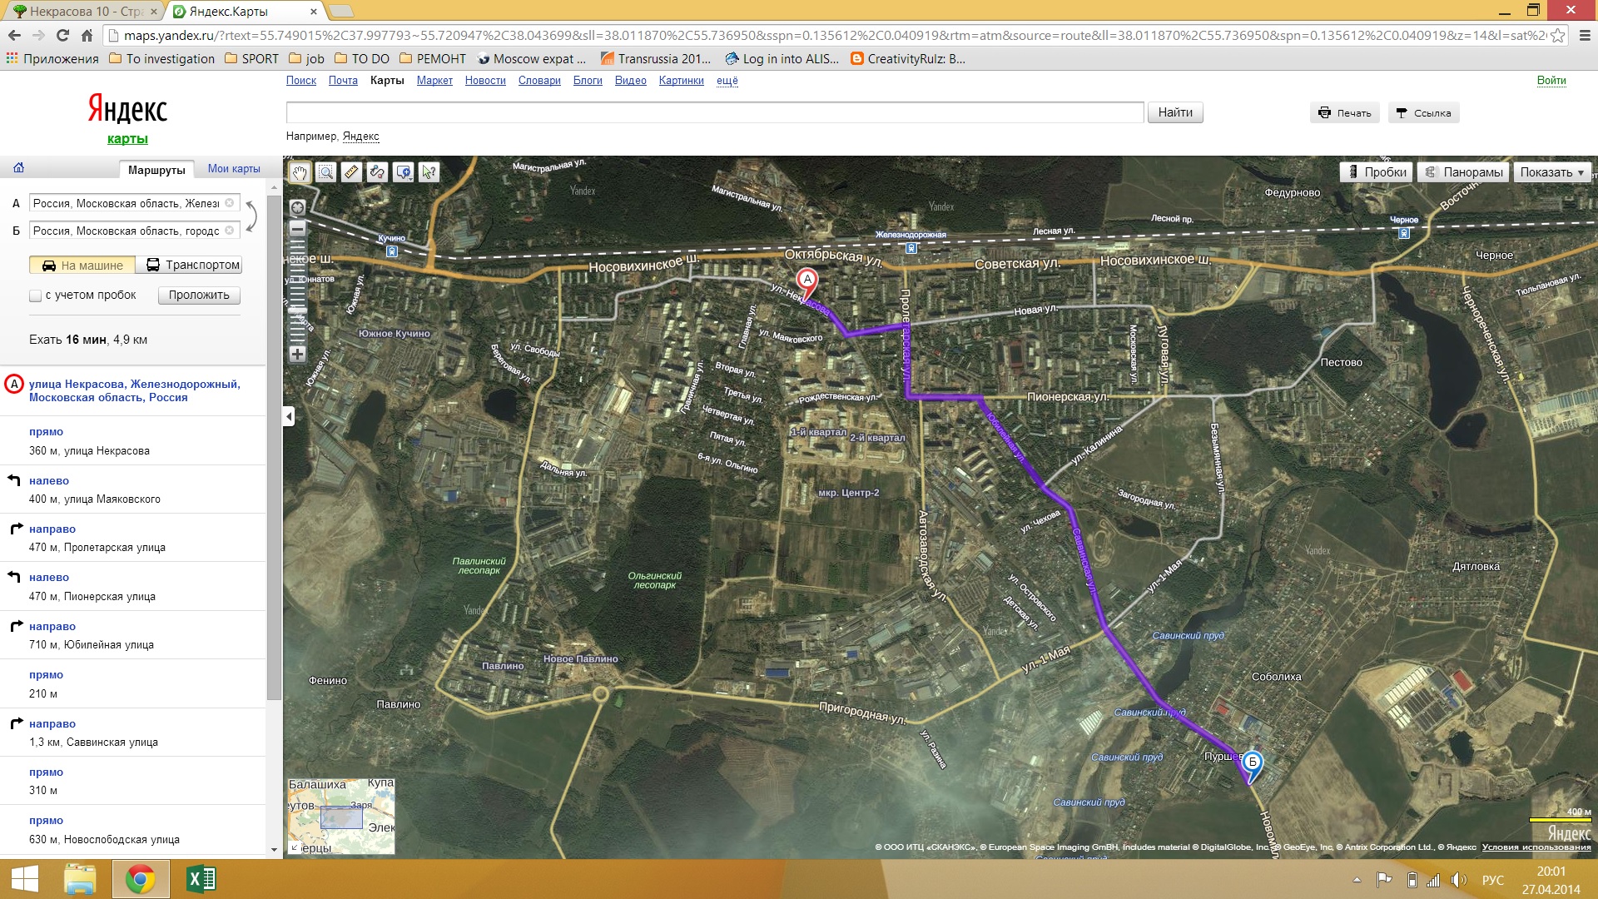1598x899 pixels.
Task: Open the Windows Start button
Action: [24, 879]
